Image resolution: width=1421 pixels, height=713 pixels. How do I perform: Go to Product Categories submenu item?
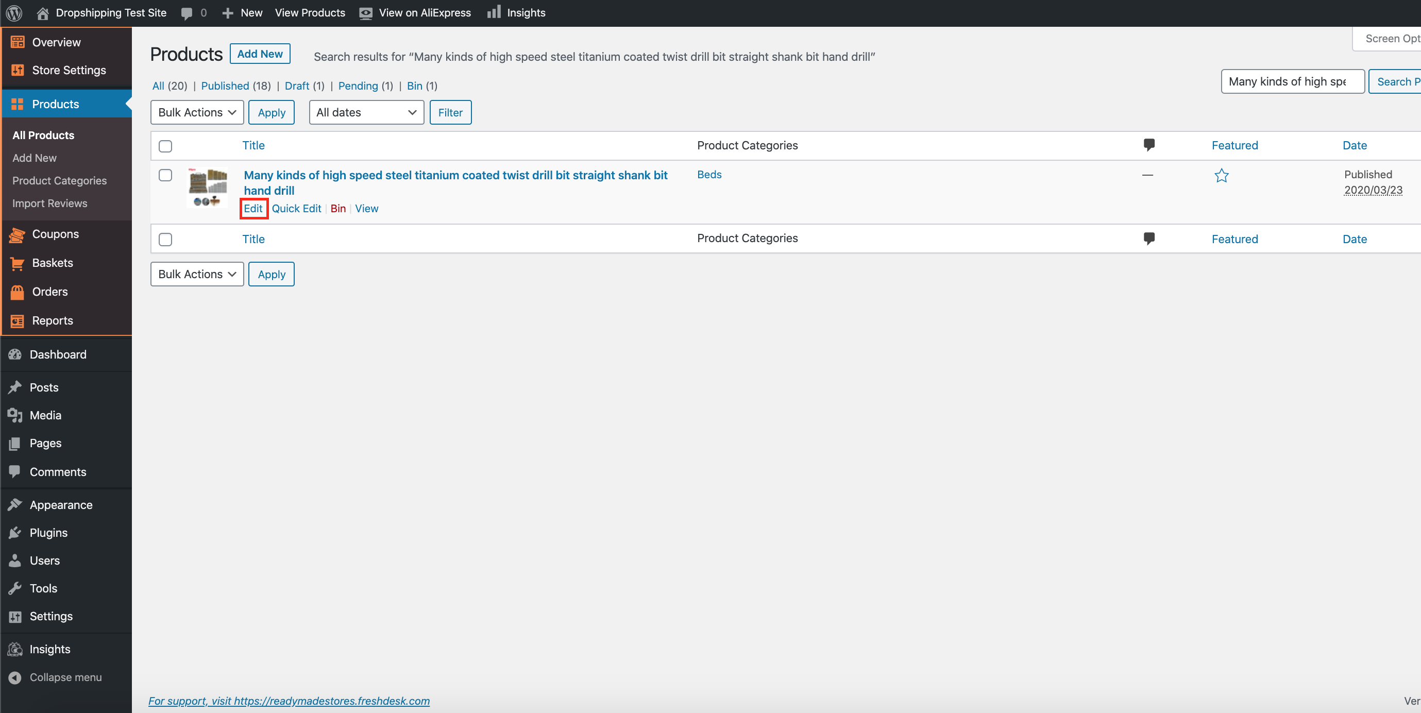pos(60,180)
